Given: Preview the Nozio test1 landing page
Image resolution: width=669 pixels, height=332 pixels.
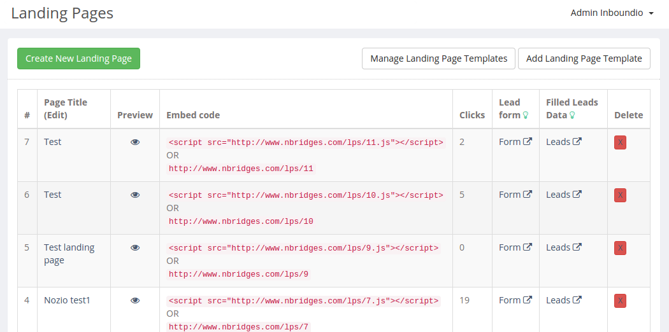Looking at the screenshot, I should coord(135,301).
